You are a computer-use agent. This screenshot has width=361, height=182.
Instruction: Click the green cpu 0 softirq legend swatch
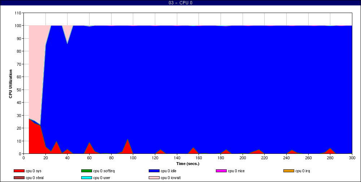point(87,171)
